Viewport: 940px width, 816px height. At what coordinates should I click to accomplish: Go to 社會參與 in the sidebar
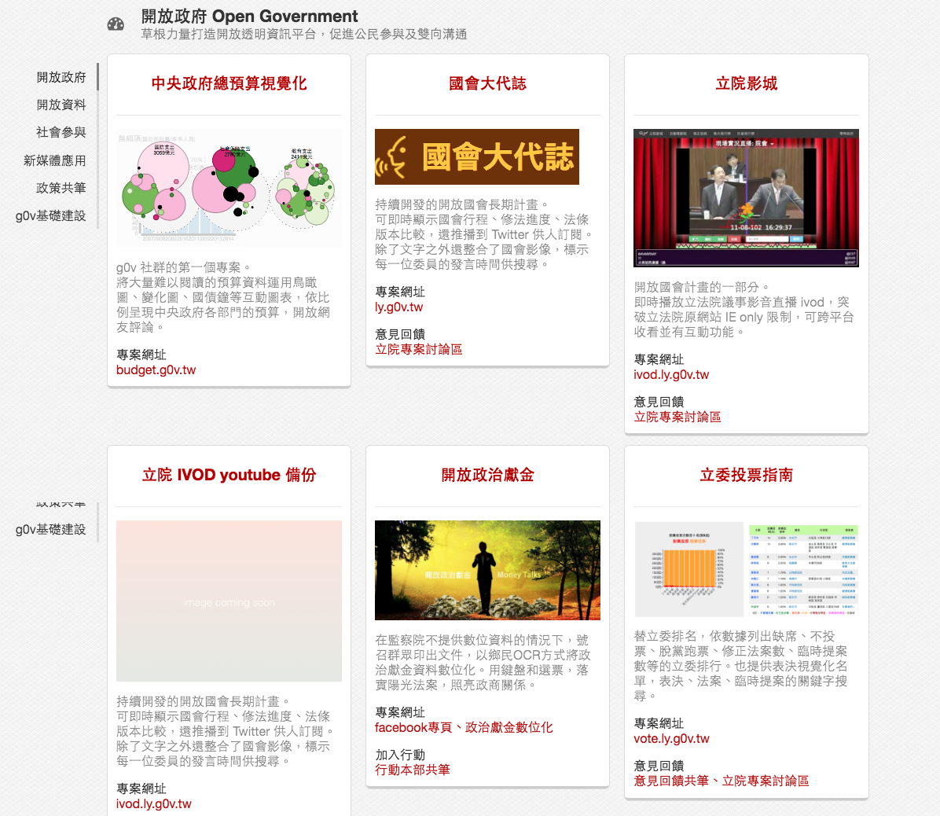[x=61, y=132]
